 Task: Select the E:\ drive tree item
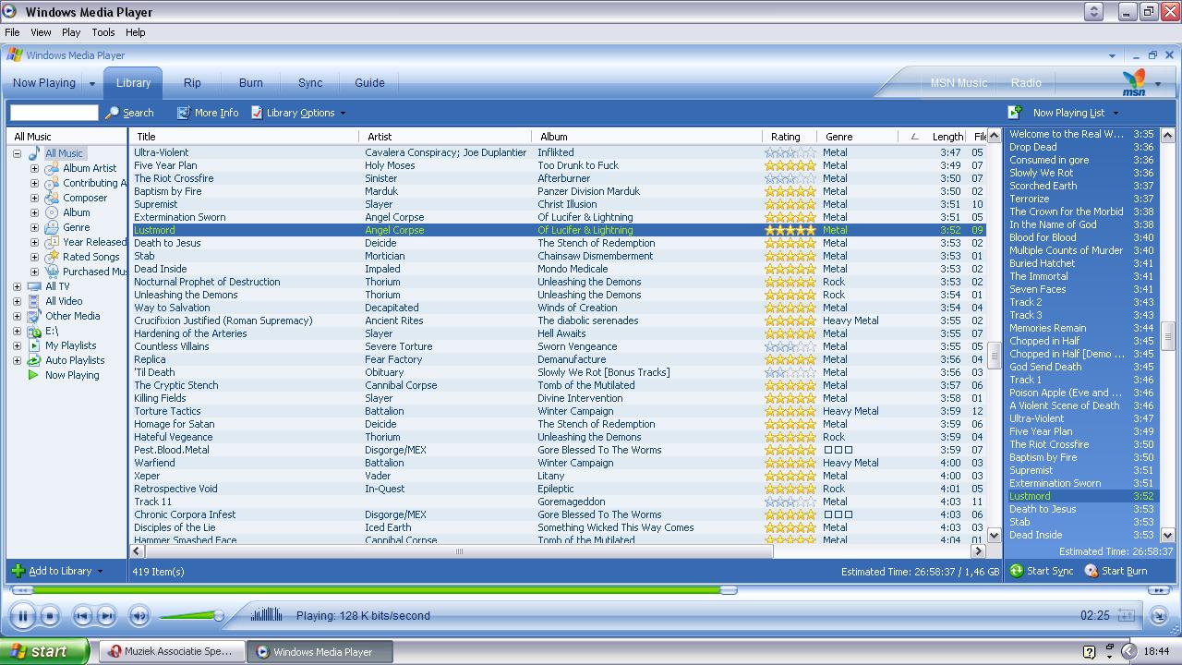coord(52,331)
